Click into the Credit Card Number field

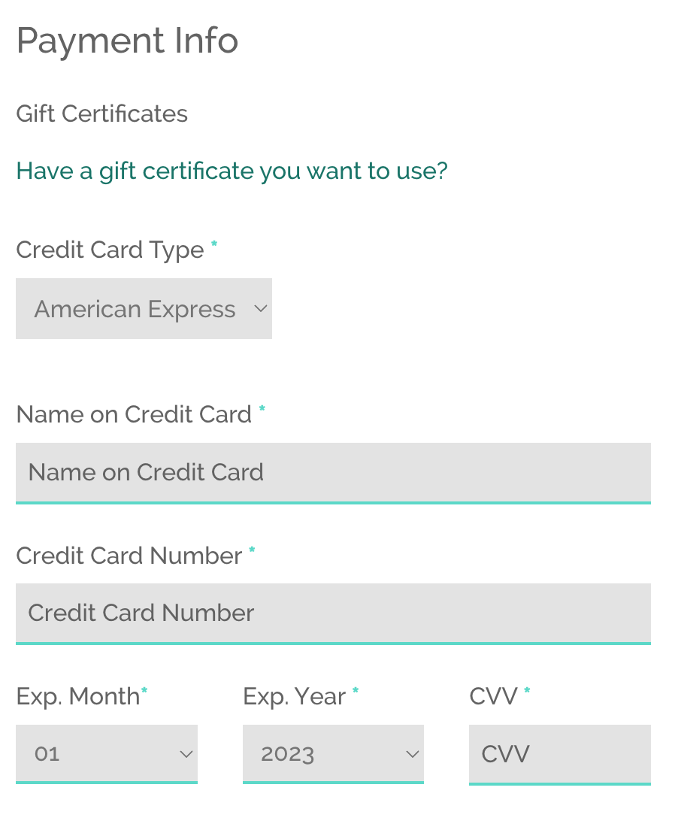333,613
